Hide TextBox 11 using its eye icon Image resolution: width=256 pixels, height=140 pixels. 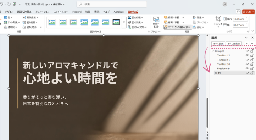247,60
